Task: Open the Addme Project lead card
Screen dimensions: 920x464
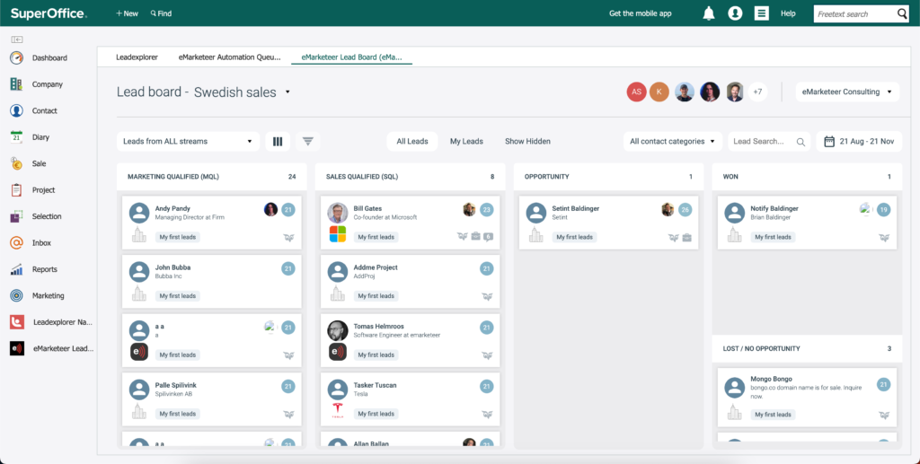Action: pos(410,282)
